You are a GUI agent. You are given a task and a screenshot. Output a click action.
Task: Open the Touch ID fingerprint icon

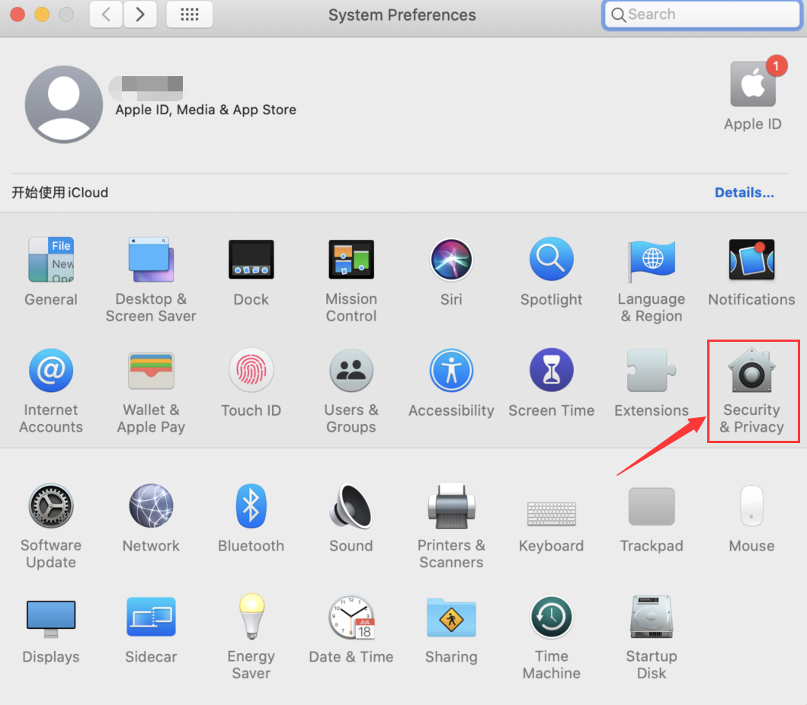[251, 370]
